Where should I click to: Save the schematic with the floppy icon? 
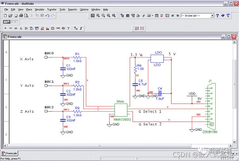coord(16,16)
